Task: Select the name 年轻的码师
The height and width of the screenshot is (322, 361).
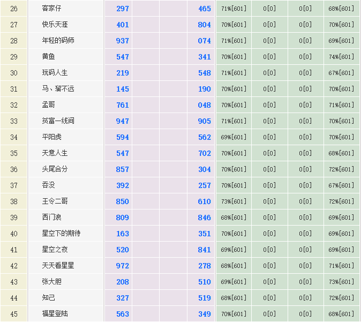Action: [58, 41]
